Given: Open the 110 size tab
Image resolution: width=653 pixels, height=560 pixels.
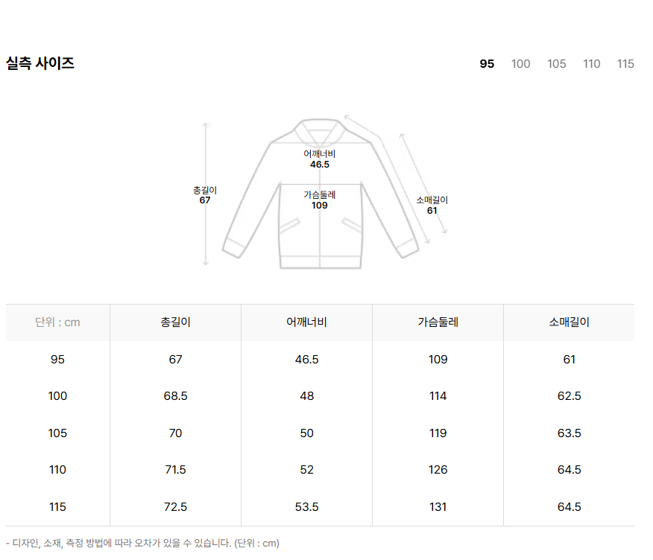Looking at the screenshot, I should pyautogui.click(x=591, y=63).
